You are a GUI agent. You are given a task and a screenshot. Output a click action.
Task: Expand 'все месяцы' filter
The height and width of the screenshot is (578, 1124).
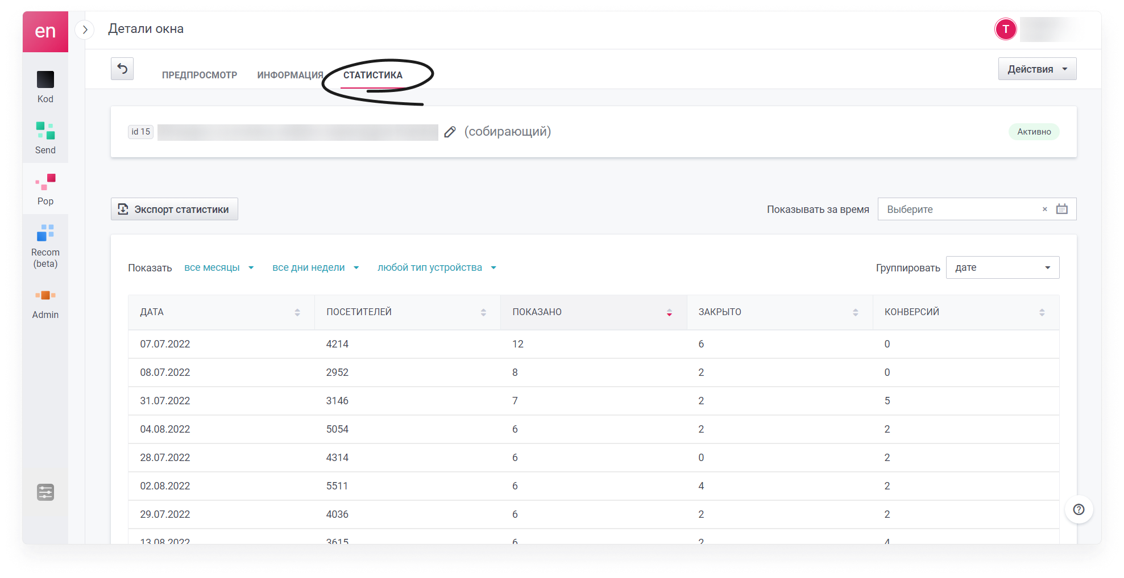(219, 267)
